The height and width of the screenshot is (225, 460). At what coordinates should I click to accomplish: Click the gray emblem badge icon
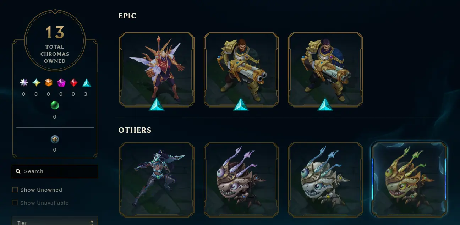coord(55,139)
